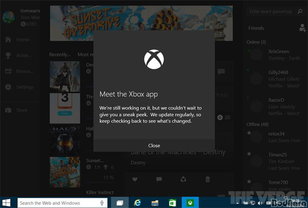The image size is (308, 208).
Task: Click the Sunset Overdrive 13% progress bar
Action: coord(100,182)
